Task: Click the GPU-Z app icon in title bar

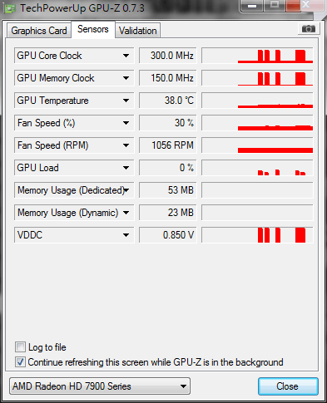Action: (x=10, y=8)
